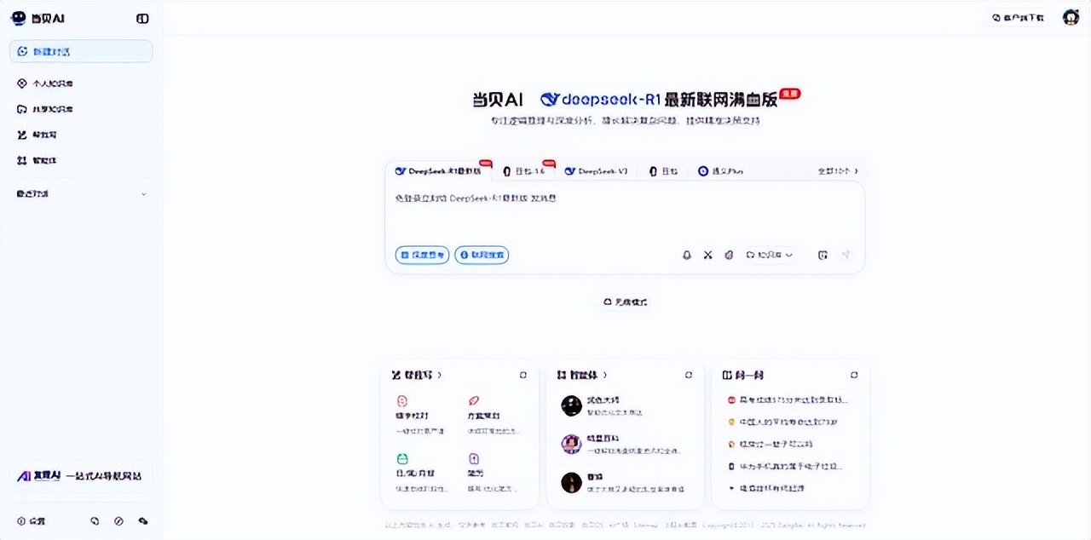
Task: Click the client download button at top right
Action: coord(1018,17)
